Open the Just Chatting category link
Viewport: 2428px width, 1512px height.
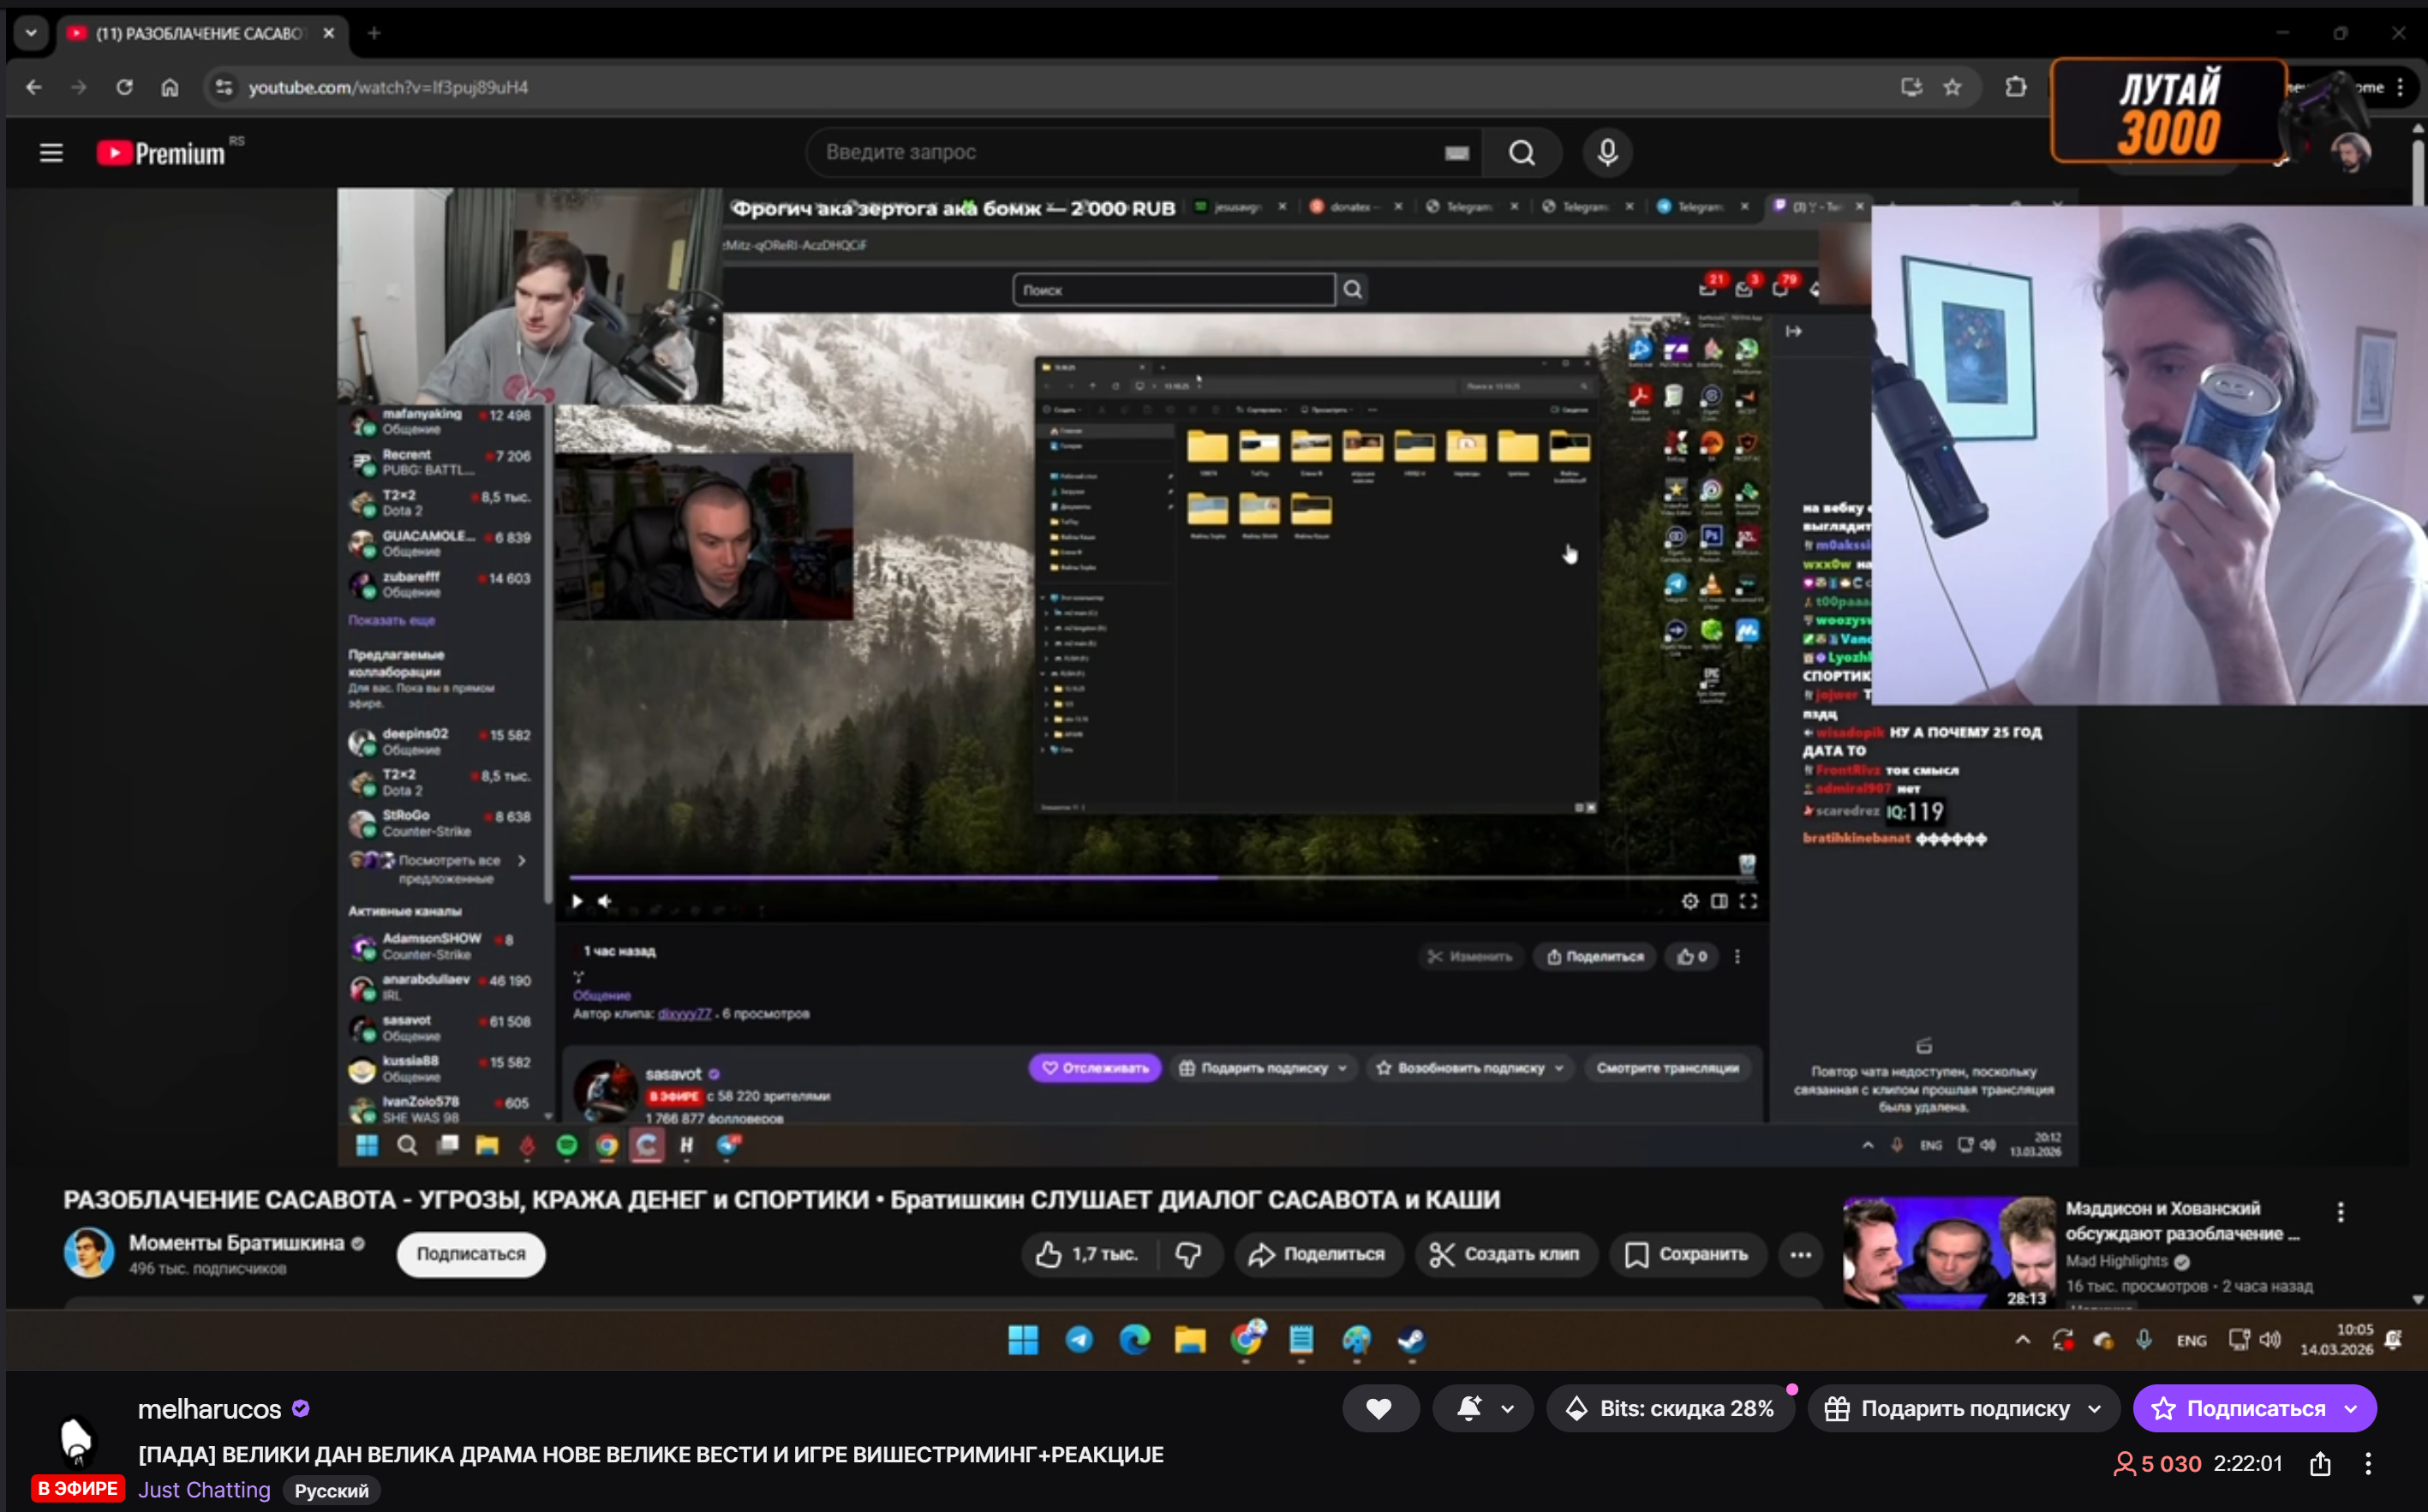click(x=204, y=1490)
